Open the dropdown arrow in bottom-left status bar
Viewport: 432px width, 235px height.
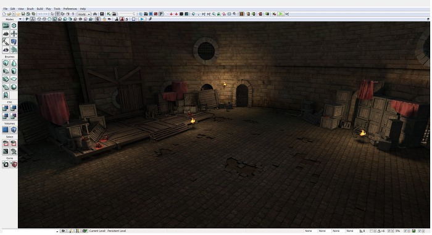[57, 231]
